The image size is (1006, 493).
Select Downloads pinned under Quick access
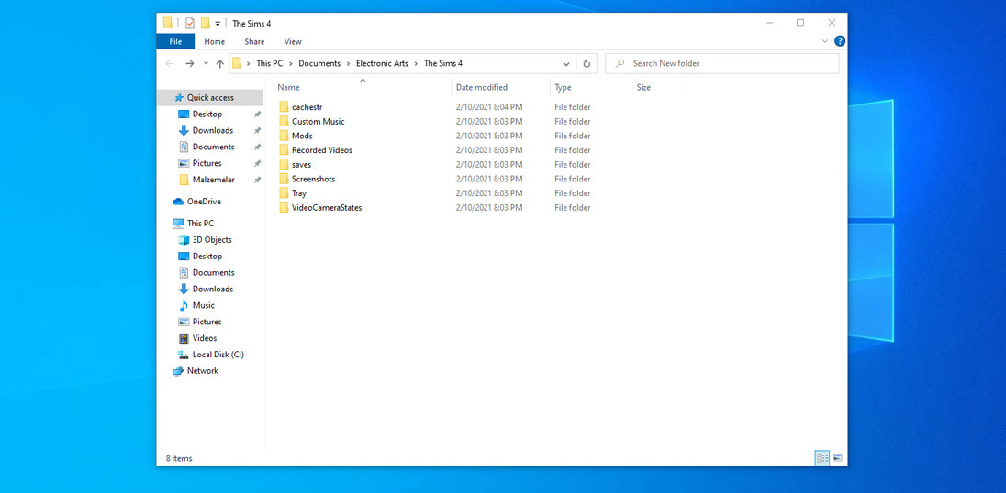(211, 130)
